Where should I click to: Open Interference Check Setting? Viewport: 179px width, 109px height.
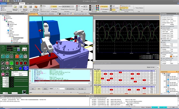pyautogui.click(x=43, y=6)
